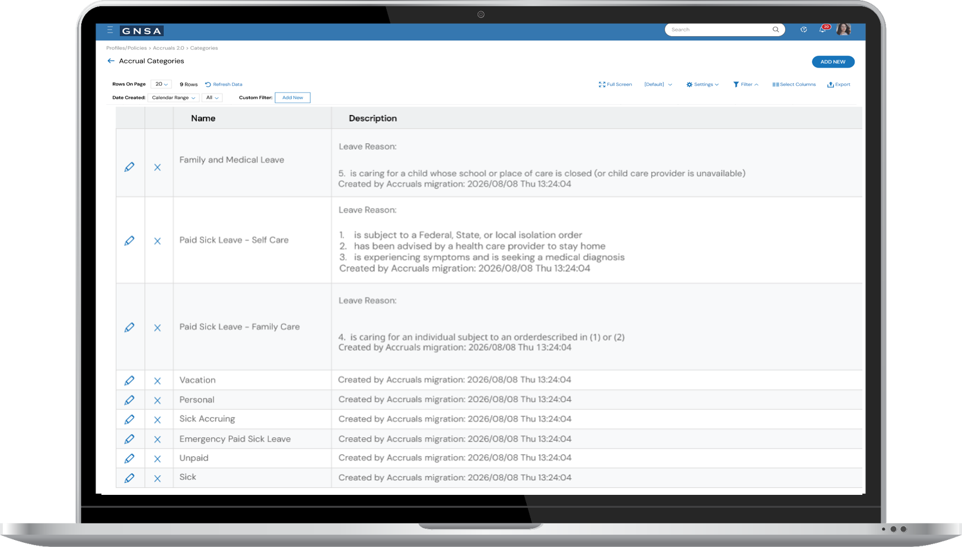The height and width of the screenshot is (547, 962).
Task: Click the user profile avatar
Action: click(843, 29)
